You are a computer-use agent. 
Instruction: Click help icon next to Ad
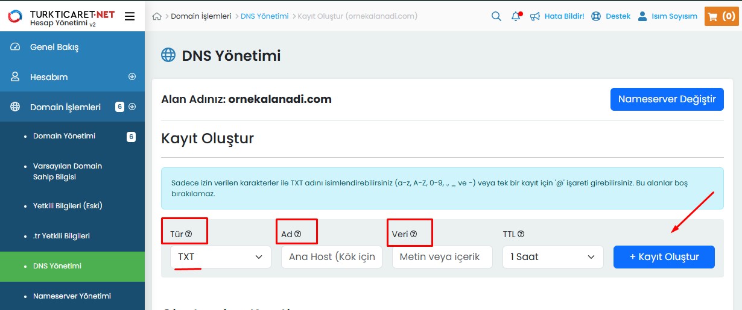[297, 234]
